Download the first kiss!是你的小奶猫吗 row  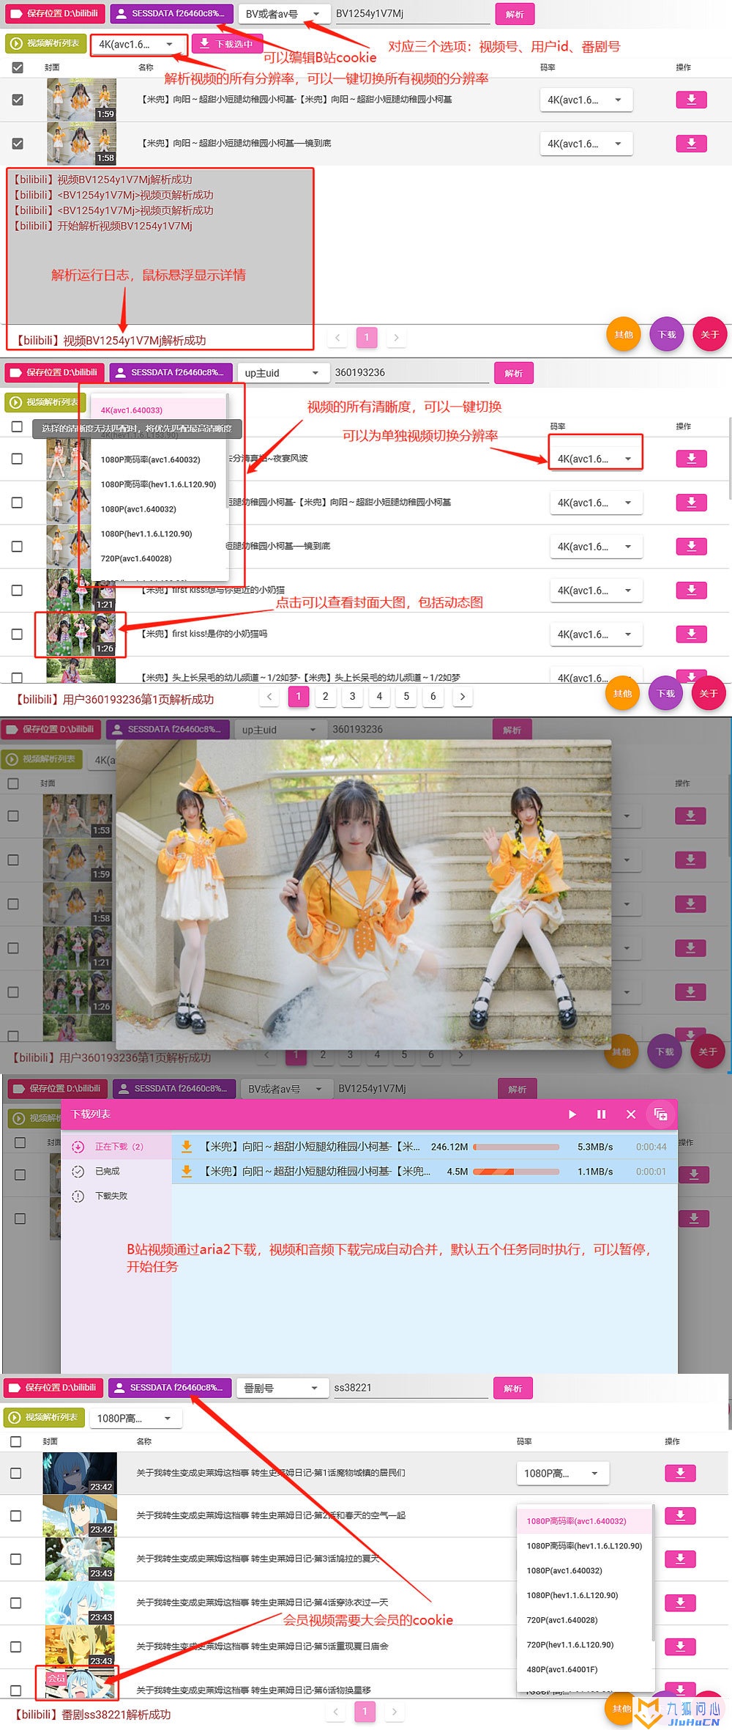click(691, 635)
